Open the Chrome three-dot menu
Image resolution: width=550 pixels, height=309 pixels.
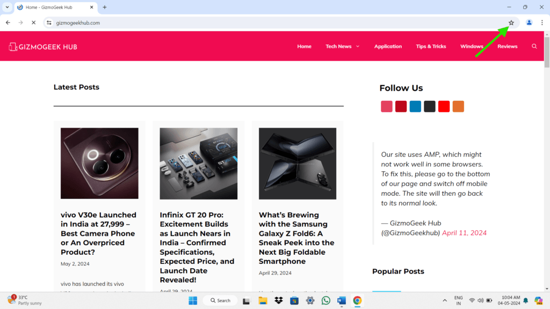pyautogui.click(x=542, y=23)
